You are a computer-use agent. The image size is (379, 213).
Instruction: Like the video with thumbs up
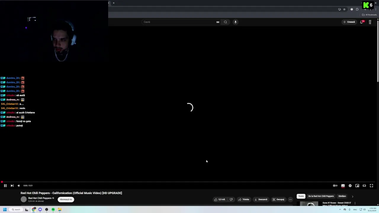pyautogui.click(x=220, y=199)
